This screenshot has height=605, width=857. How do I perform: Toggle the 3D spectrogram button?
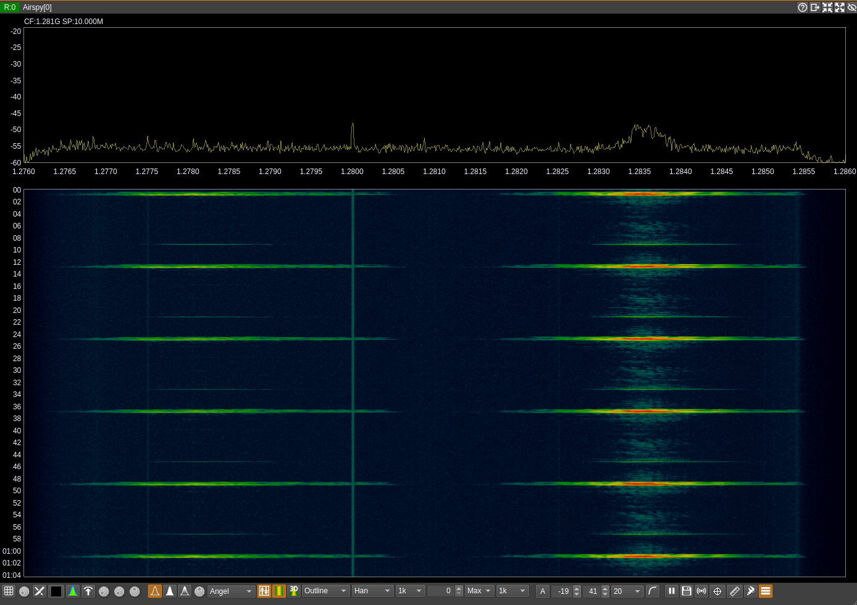[294, 591]
